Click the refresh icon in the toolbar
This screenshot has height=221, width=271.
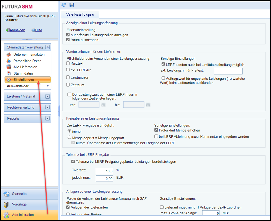64,5
